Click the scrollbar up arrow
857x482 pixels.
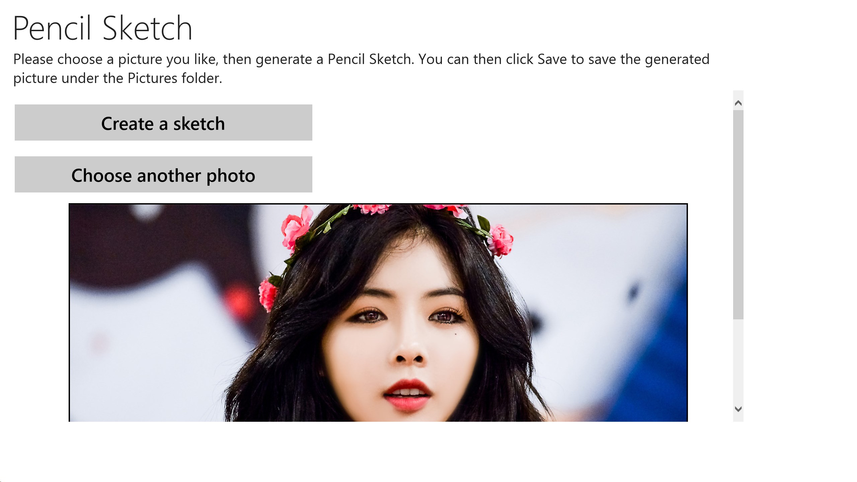738,103
